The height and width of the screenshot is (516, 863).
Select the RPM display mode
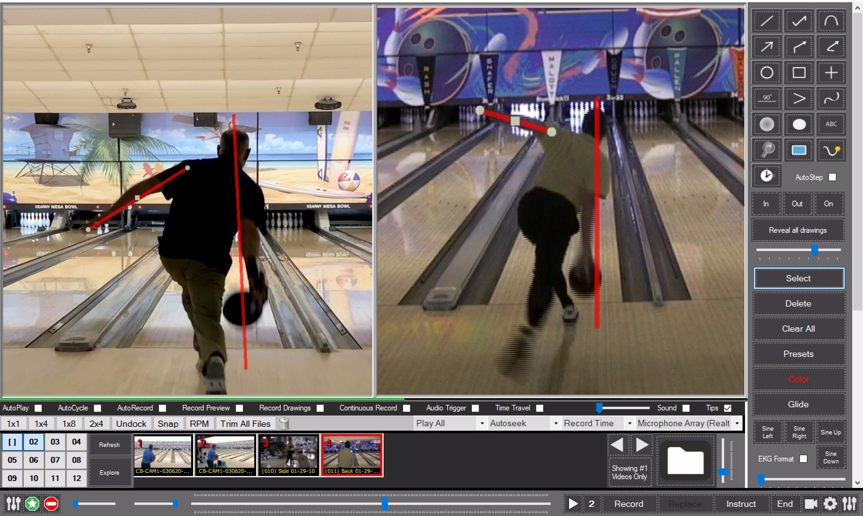tap(199, 423)
